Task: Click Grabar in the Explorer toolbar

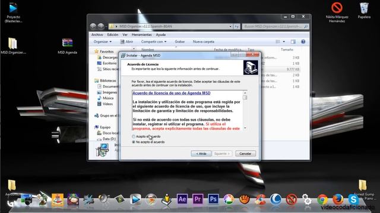Action: click(180, 41)
